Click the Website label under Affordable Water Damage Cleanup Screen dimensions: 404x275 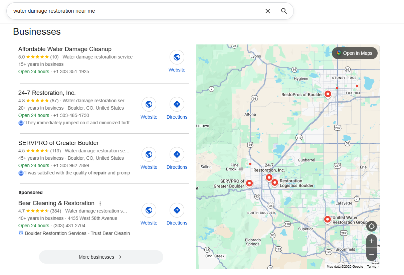[x=177, y=70]
